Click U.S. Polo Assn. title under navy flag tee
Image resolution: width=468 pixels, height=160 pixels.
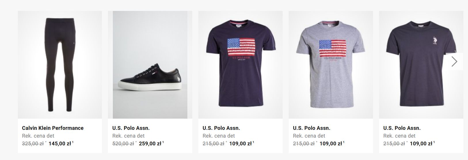tap(221, 128)
